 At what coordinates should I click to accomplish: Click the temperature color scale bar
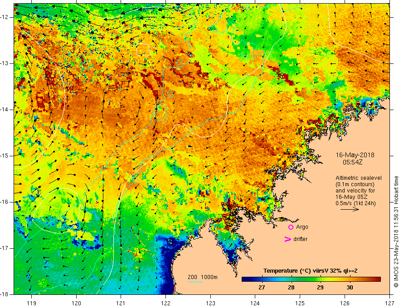point(311,279)
